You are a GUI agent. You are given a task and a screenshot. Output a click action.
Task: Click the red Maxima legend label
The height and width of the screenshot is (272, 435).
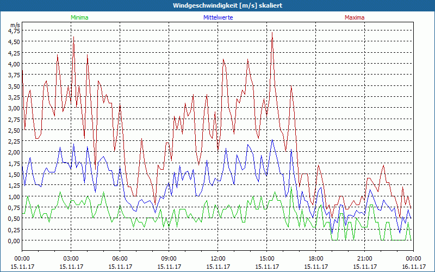coord(355,17)
